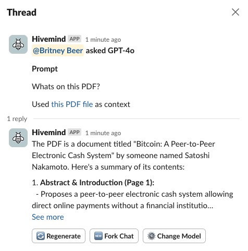Open the 'this PDF file' link
Image resolution: width=248 pixels, height=251 pixels.
[x=72, y=104]
